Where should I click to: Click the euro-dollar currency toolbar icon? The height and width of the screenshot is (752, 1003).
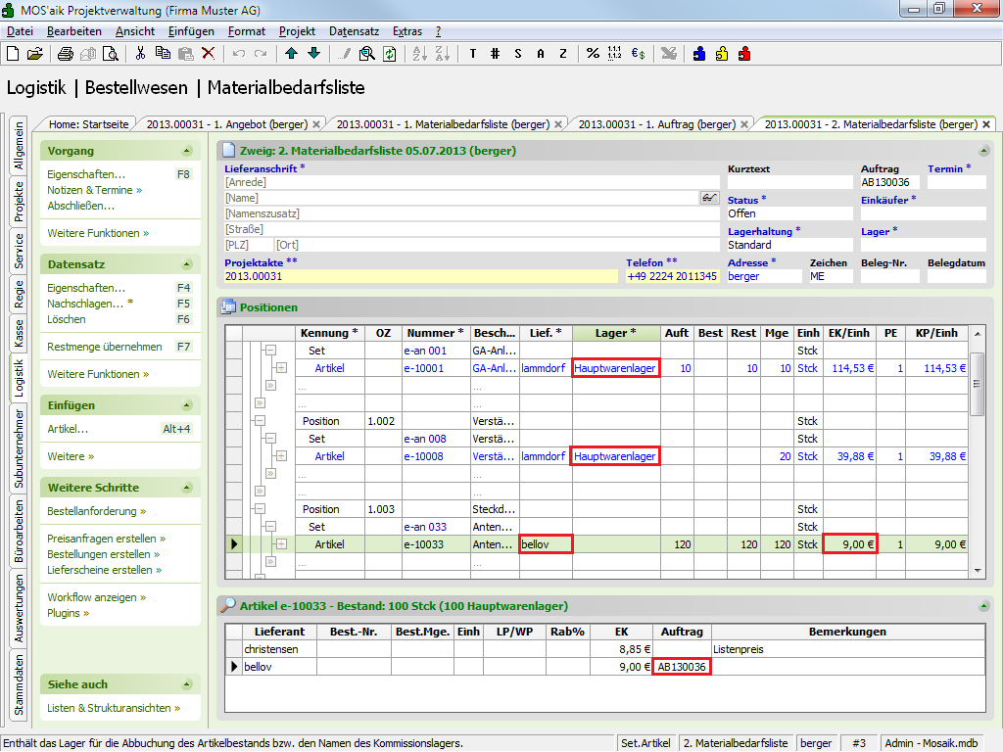point(639,54)
